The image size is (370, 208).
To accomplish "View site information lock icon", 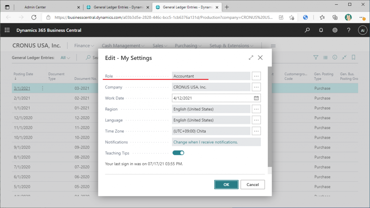I will click(48, 17).
